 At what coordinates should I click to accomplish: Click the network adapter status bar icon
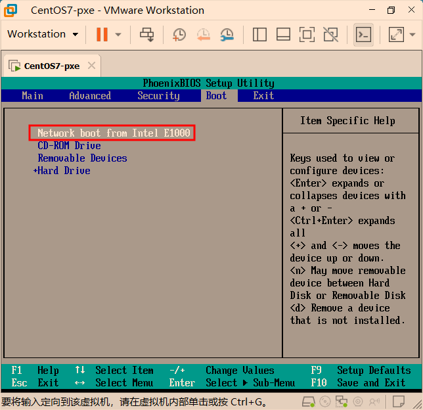342,402
